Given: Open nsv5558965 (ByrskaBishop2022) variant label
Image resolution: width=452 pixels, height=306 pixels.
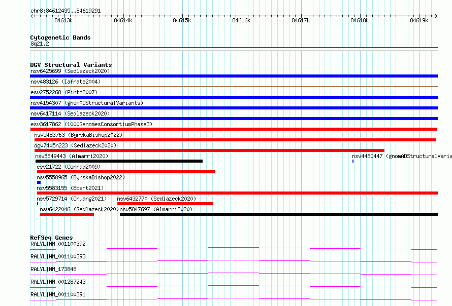Looking at the screenshot, I should (81, 177).
